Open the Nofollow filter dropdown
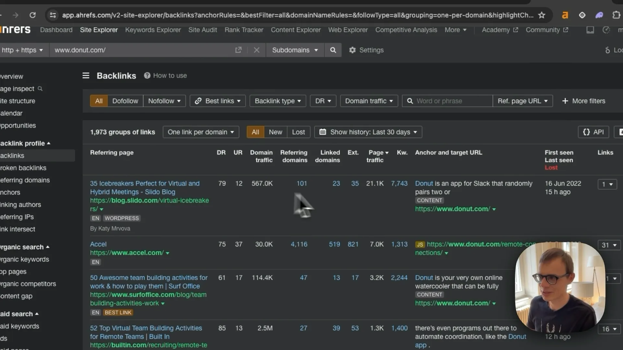This screenshot has height=350, width=623. [x=164, y=101]
